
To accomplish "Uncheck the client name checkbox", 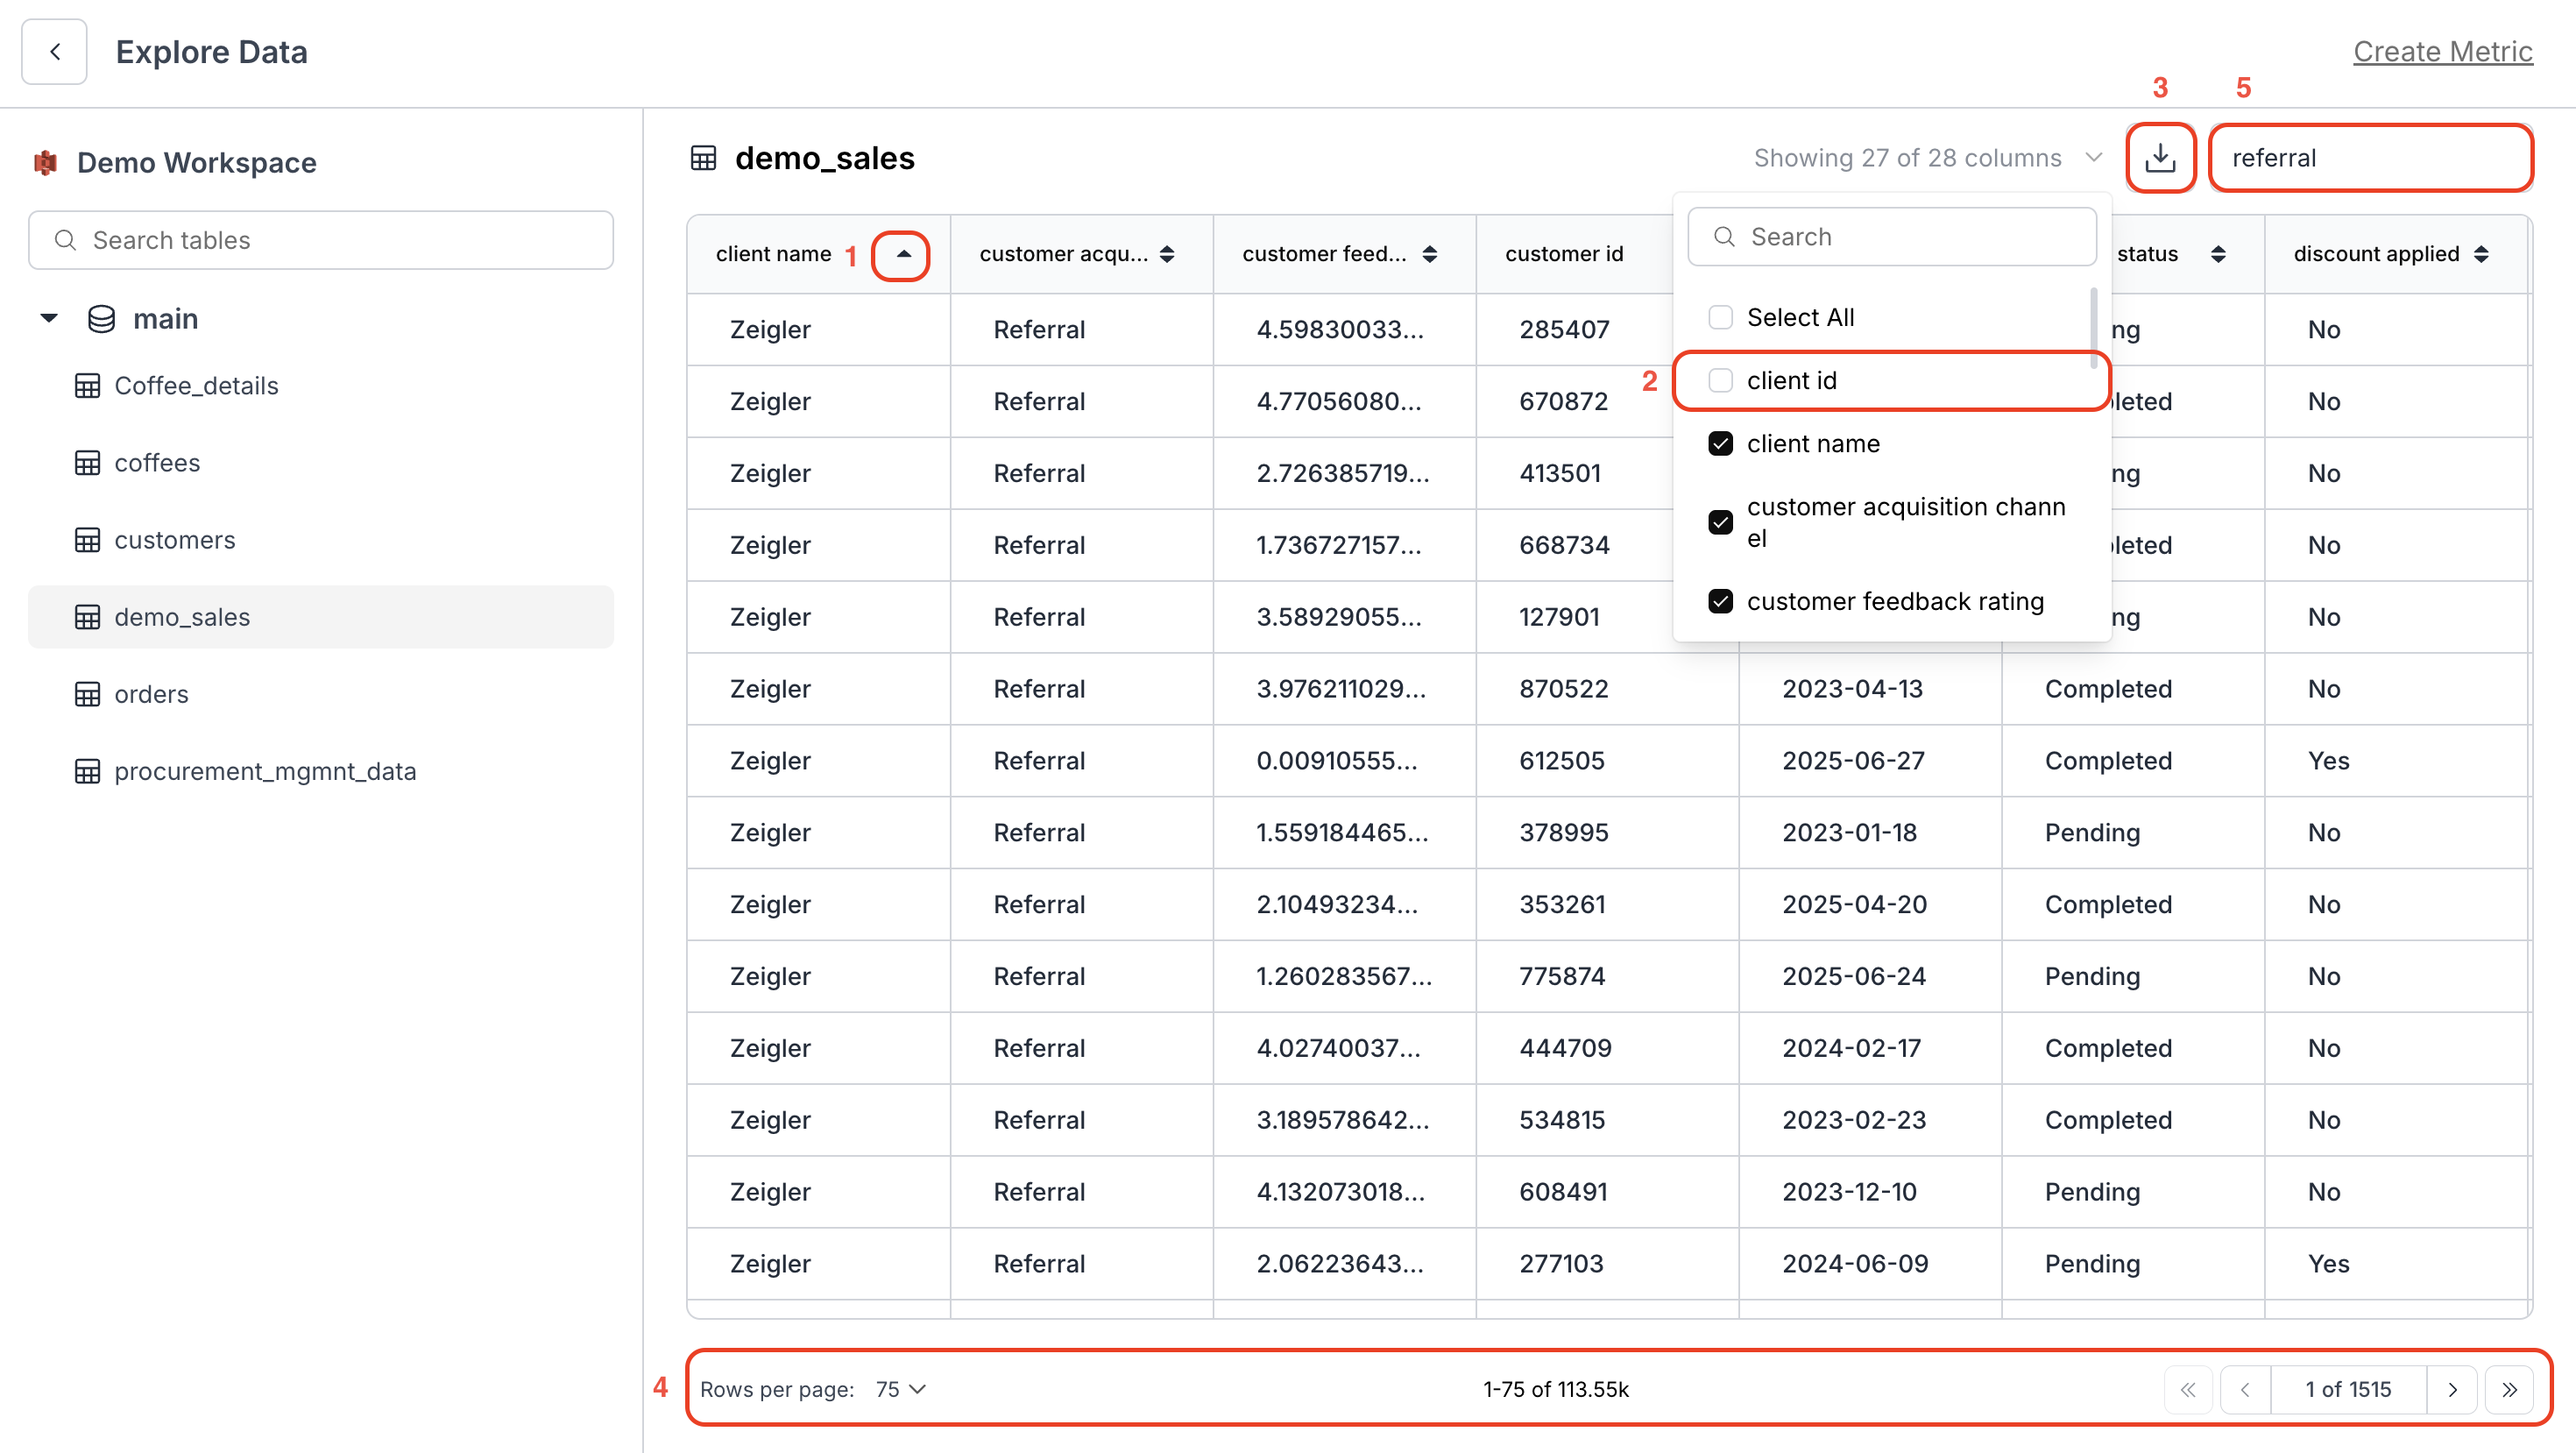I will 1720,443.
